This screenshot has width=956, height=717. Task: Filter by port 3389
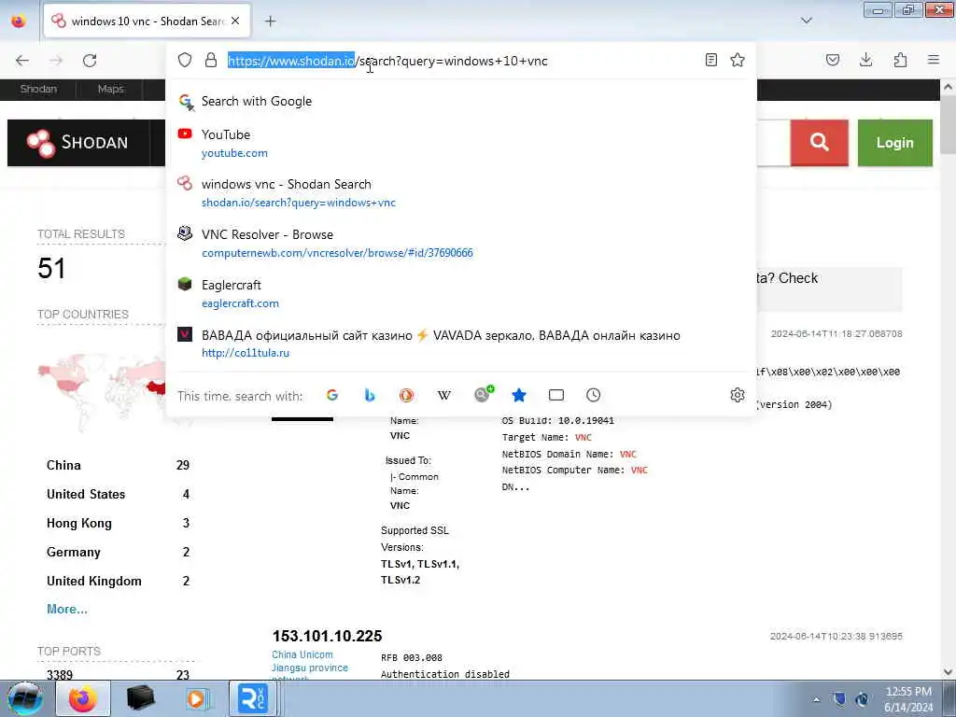pyautogui.click(x=60, y=675)
